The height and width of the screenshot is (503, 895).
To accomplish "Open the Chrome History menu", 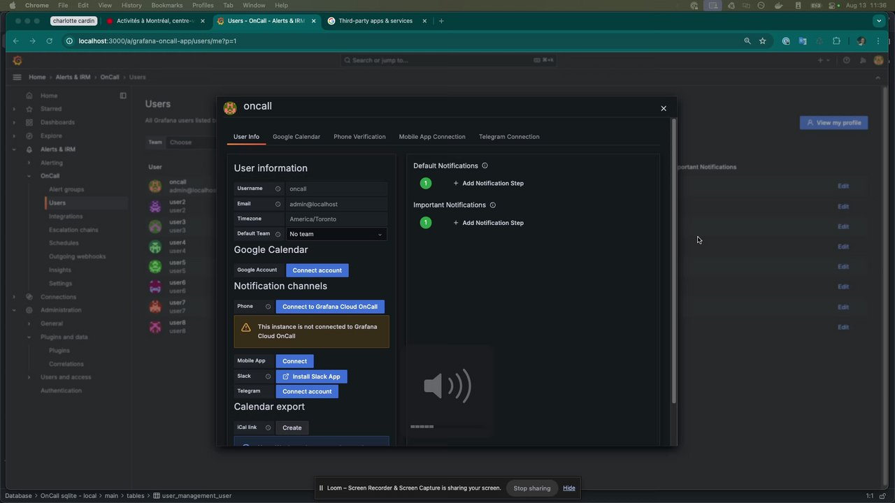I will coord(131,5).
